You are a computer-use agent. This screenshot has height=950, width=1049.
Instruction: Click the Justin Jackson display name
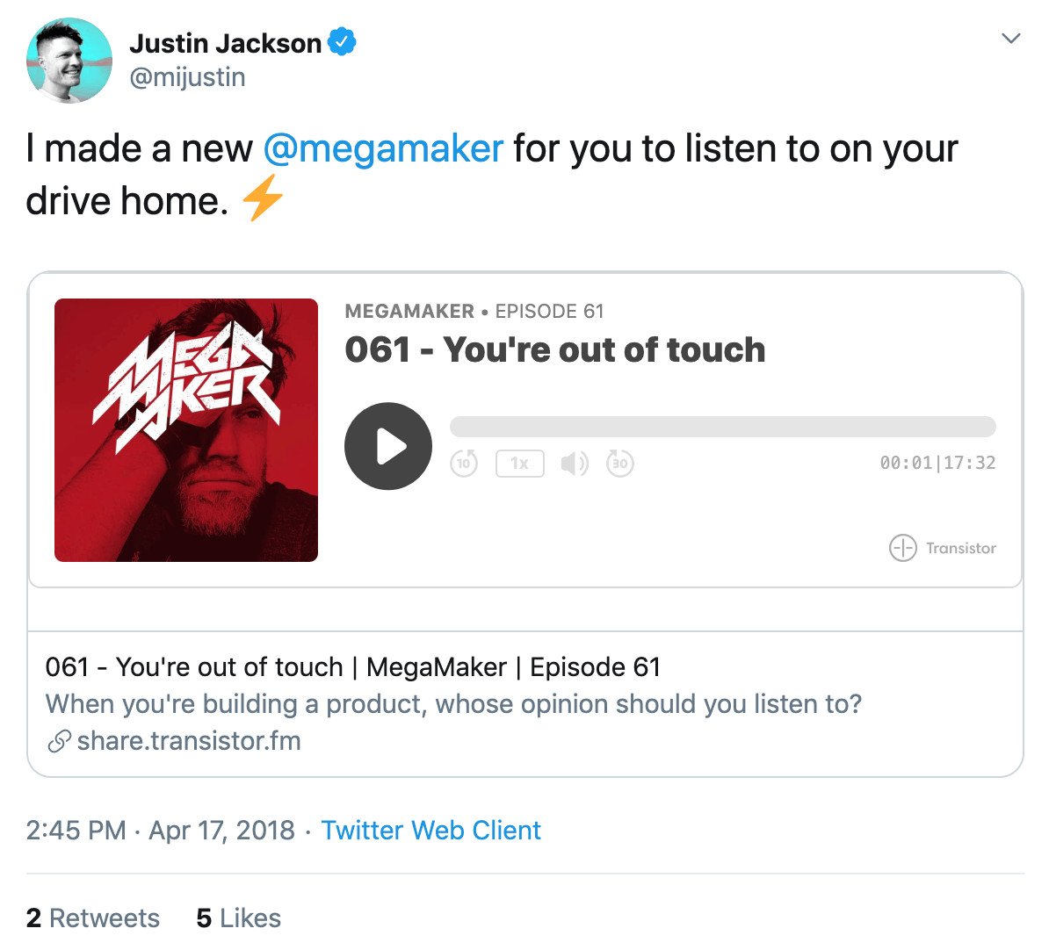click(x=226, y=43)
